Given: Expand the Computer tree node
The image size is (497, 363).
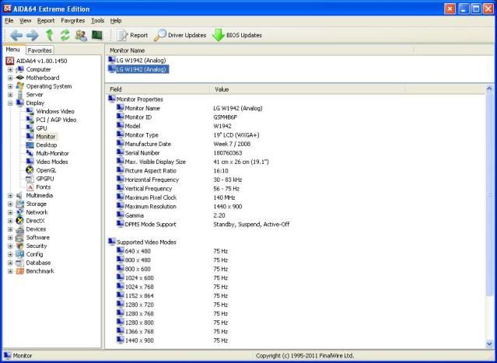Looking at the screenshot, I should tap(10, 69).
